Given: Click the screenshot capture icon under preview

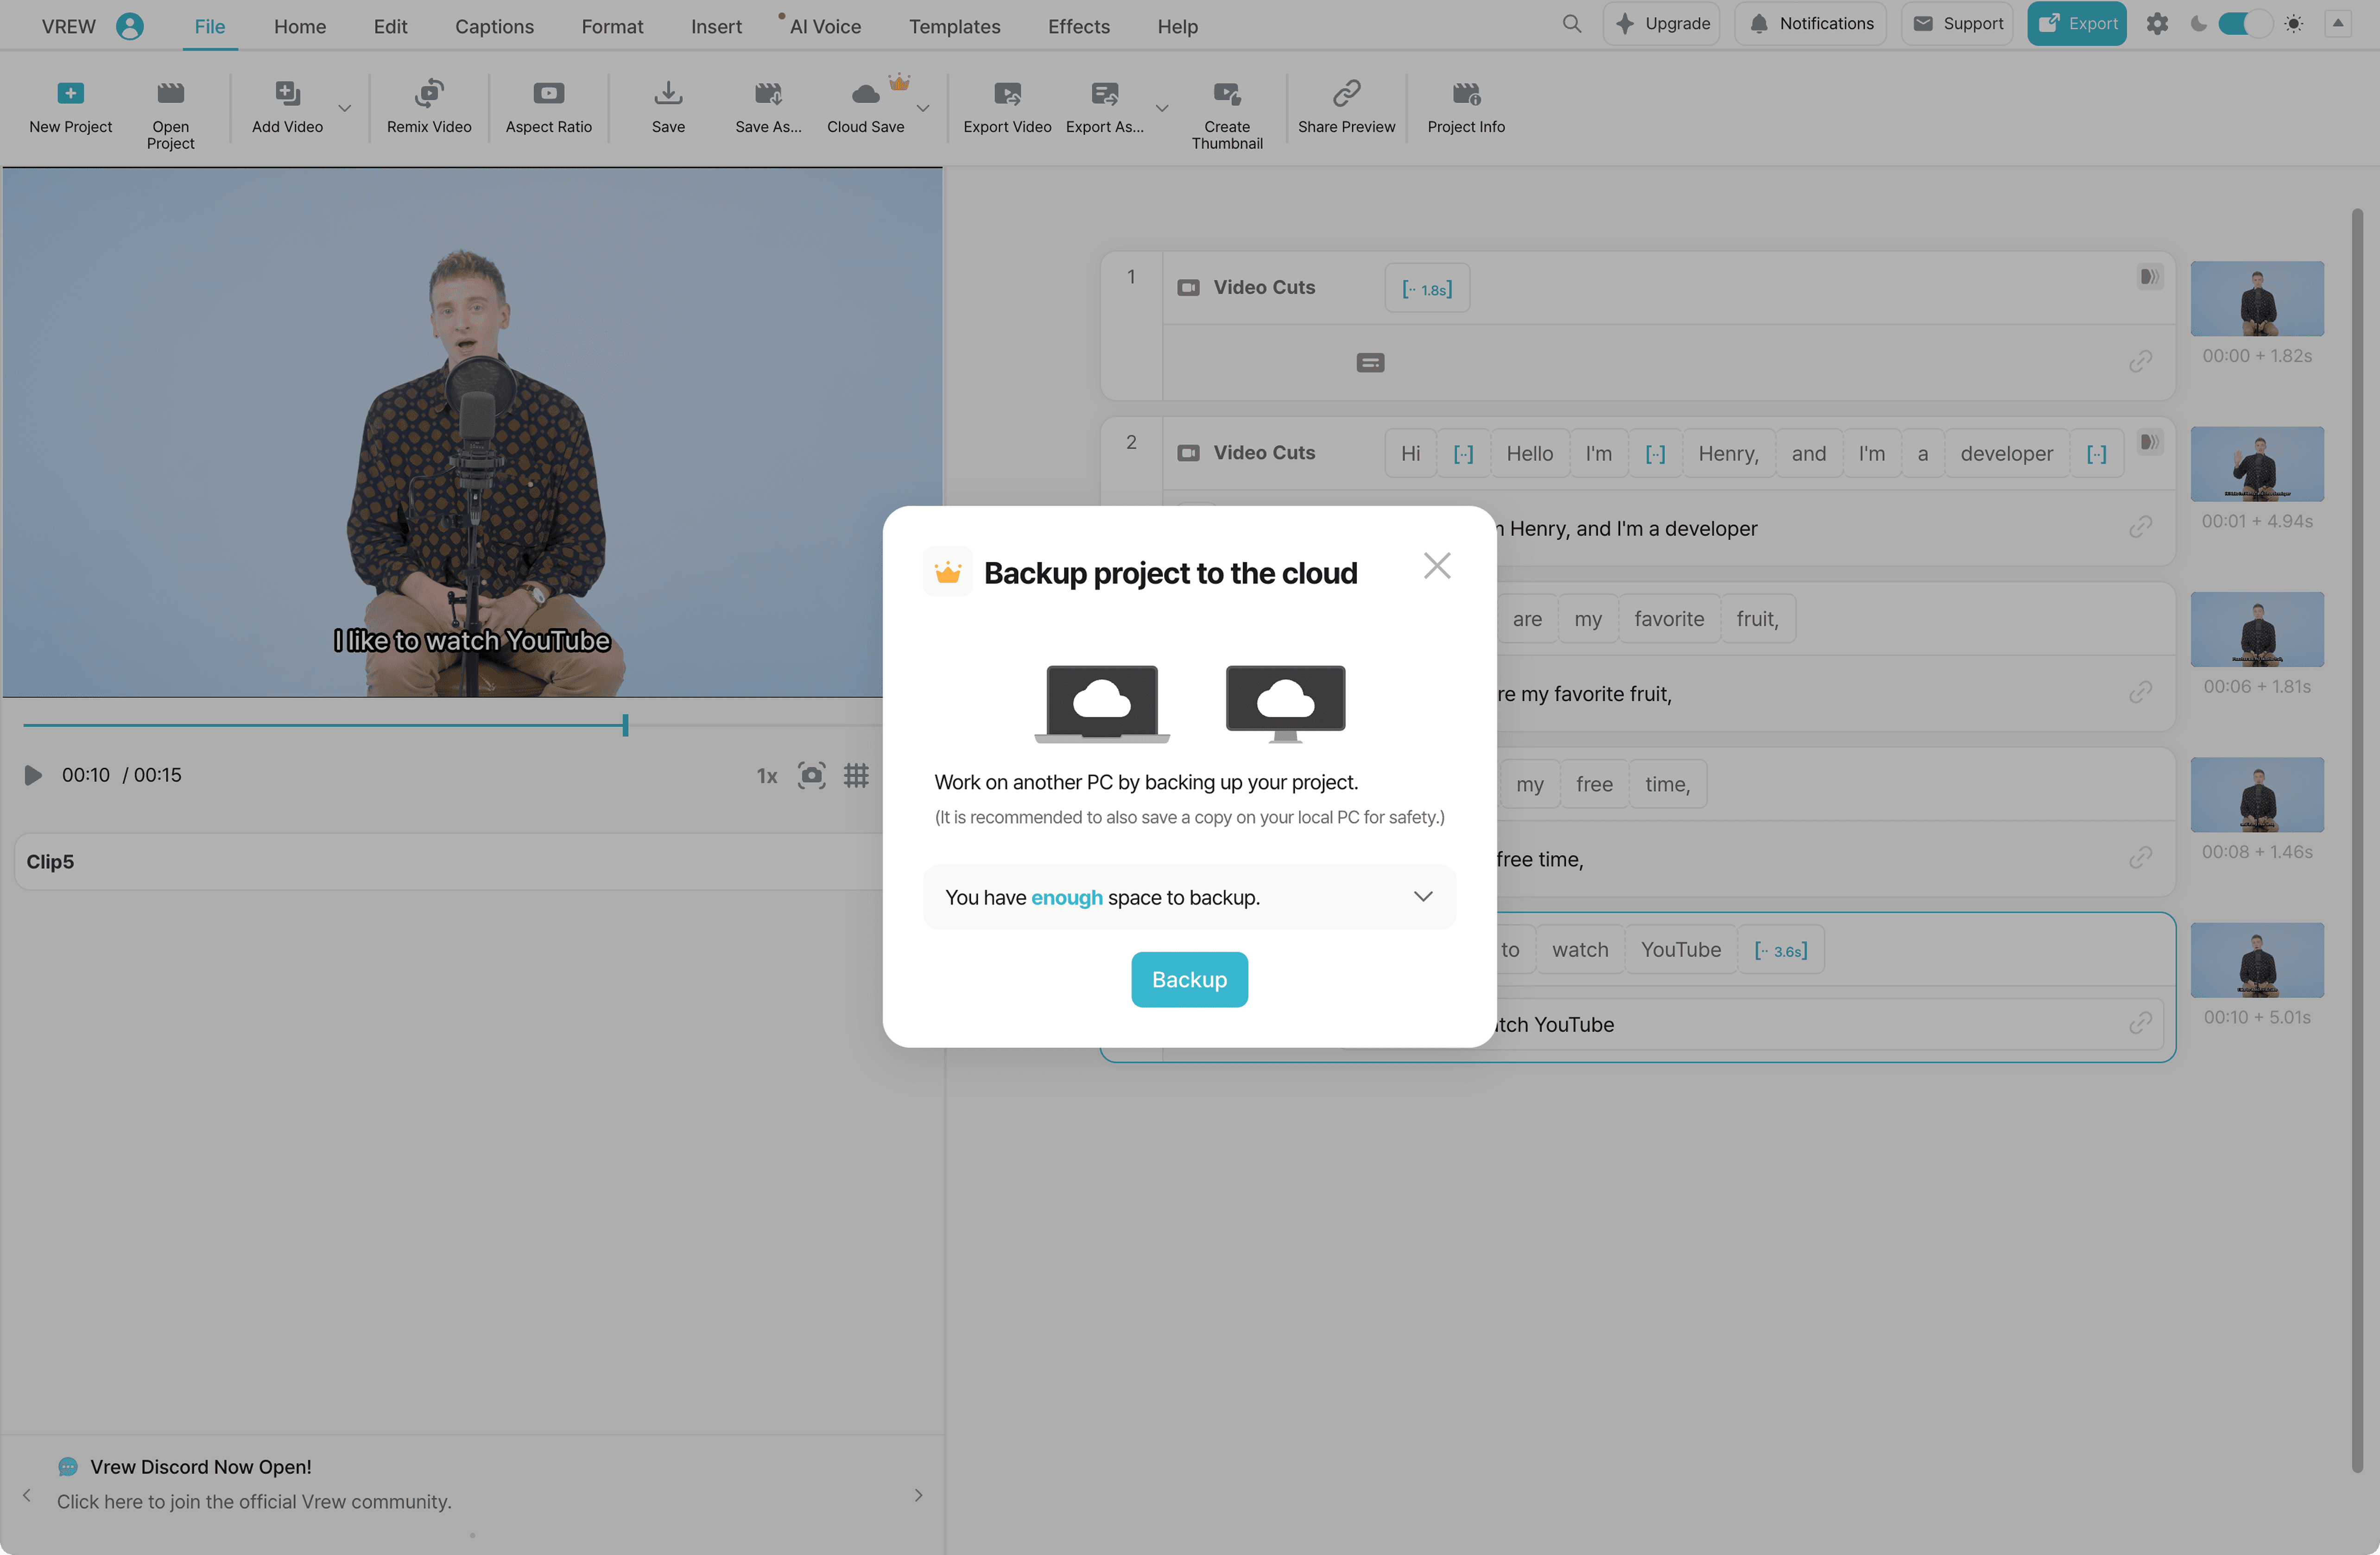Looking at the screenshot, I should pos(811,775).
